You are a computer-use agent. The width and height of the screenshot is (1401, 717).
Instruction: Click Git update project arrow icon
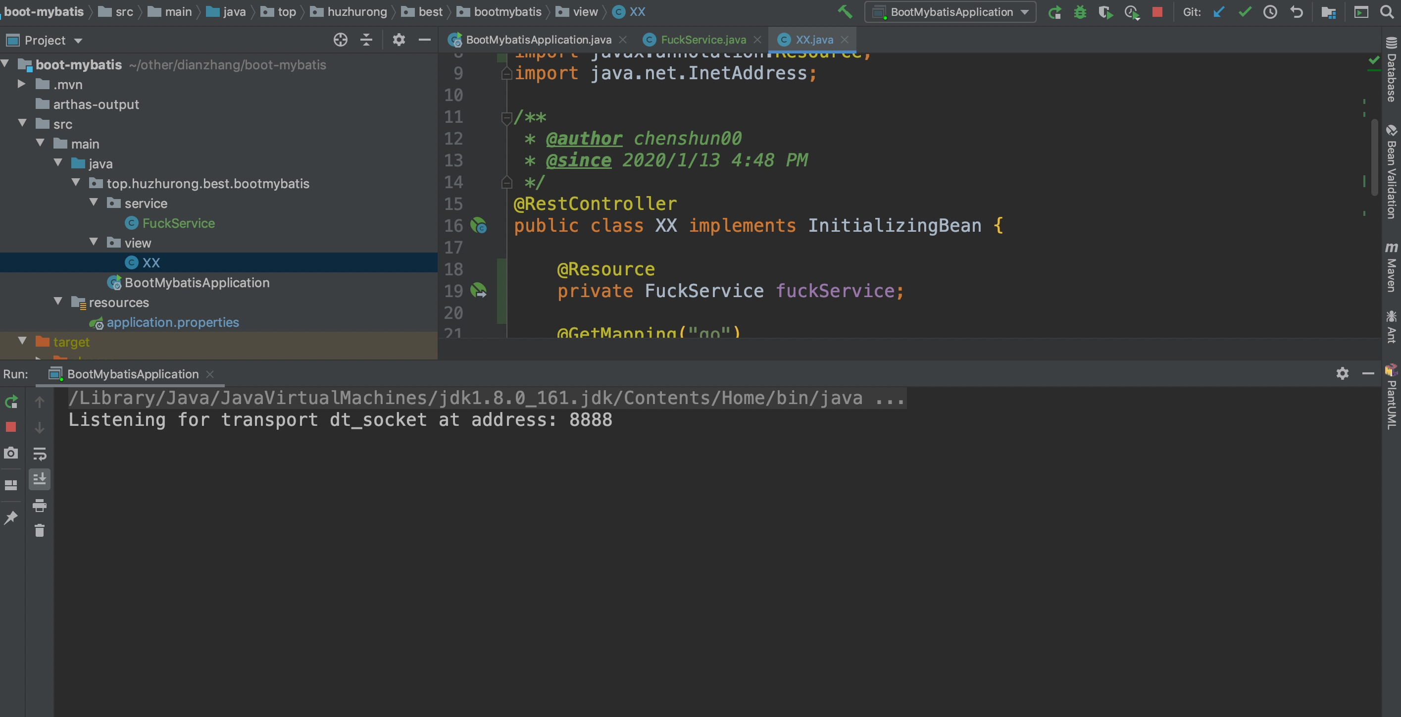pos(1218,12)
